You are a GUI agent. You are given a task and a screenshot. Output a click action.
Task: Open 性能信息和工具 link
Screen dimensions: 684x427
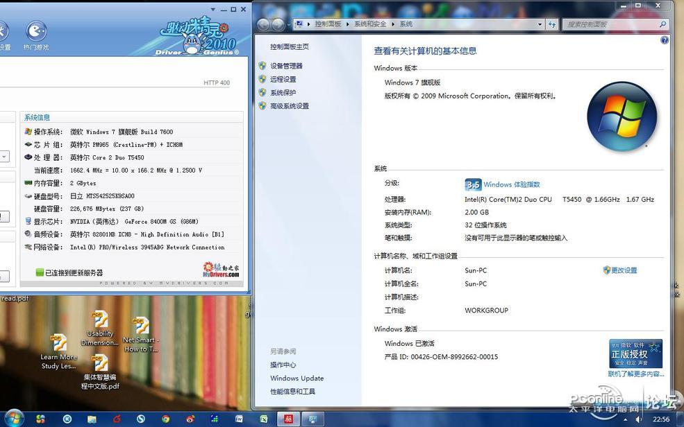(x=293, y=392)
